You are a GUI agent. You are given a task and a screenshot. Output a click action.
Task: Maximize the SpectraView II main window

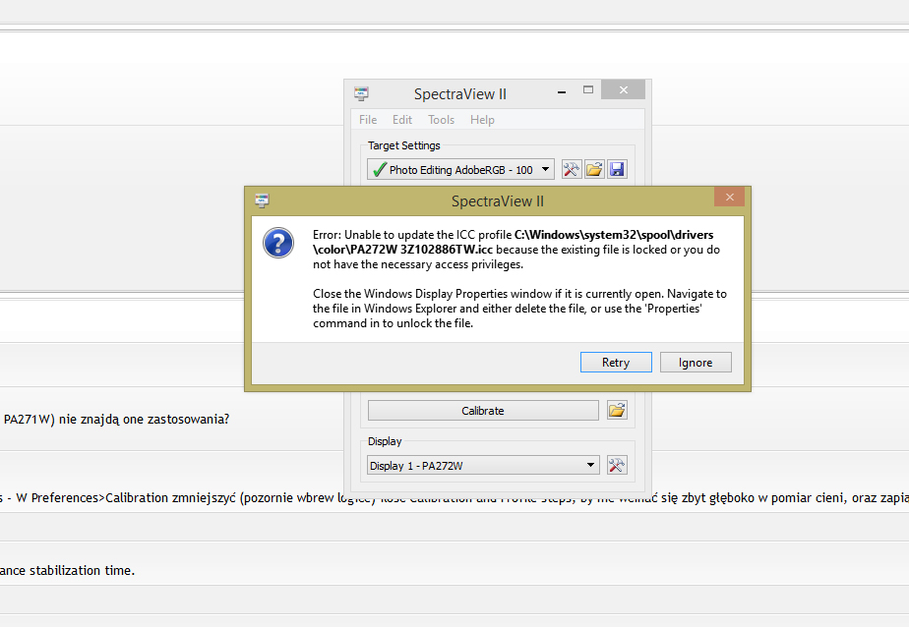(588, 89)
